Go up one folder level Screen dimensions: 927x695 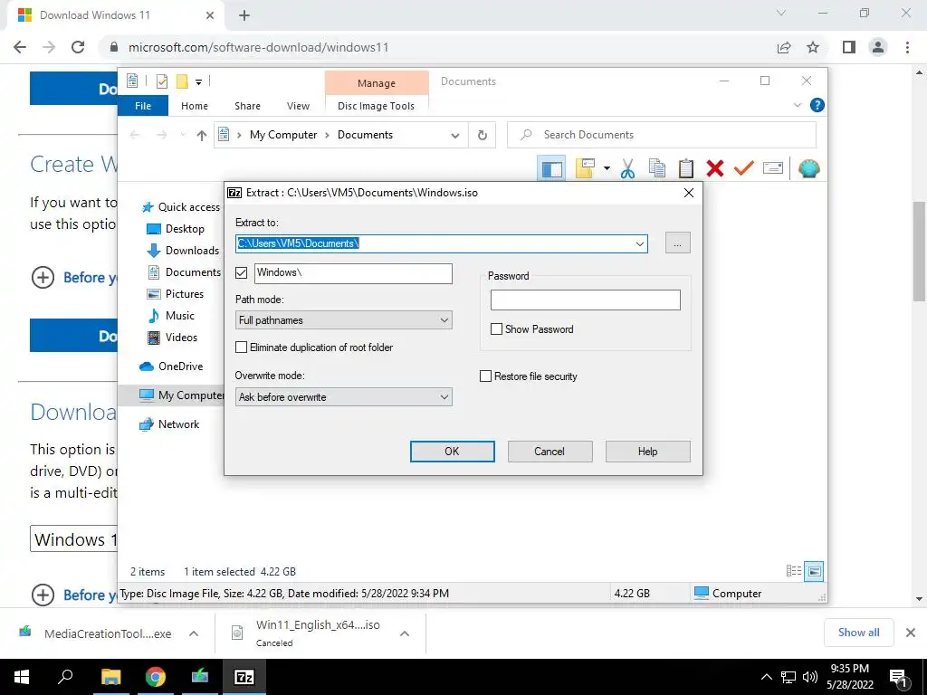(202, 136)
